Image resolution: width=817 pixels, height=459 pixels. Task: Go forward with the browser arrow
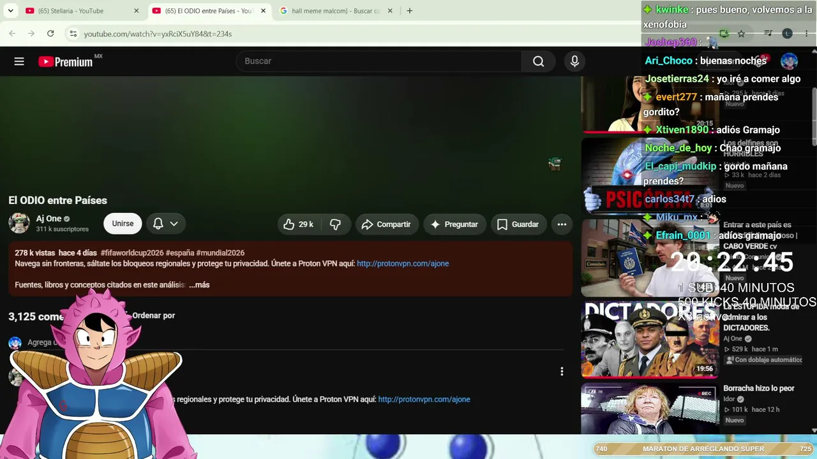coord(31,34)
